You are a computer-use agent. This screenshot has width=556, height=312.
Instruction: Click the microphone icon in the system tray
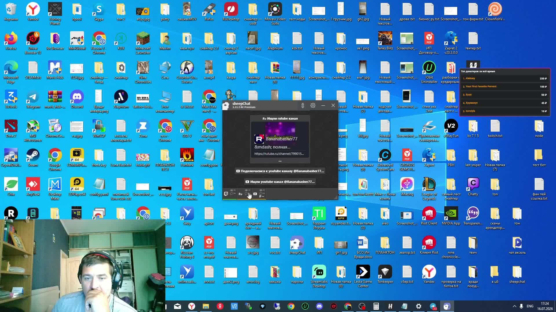521,306
